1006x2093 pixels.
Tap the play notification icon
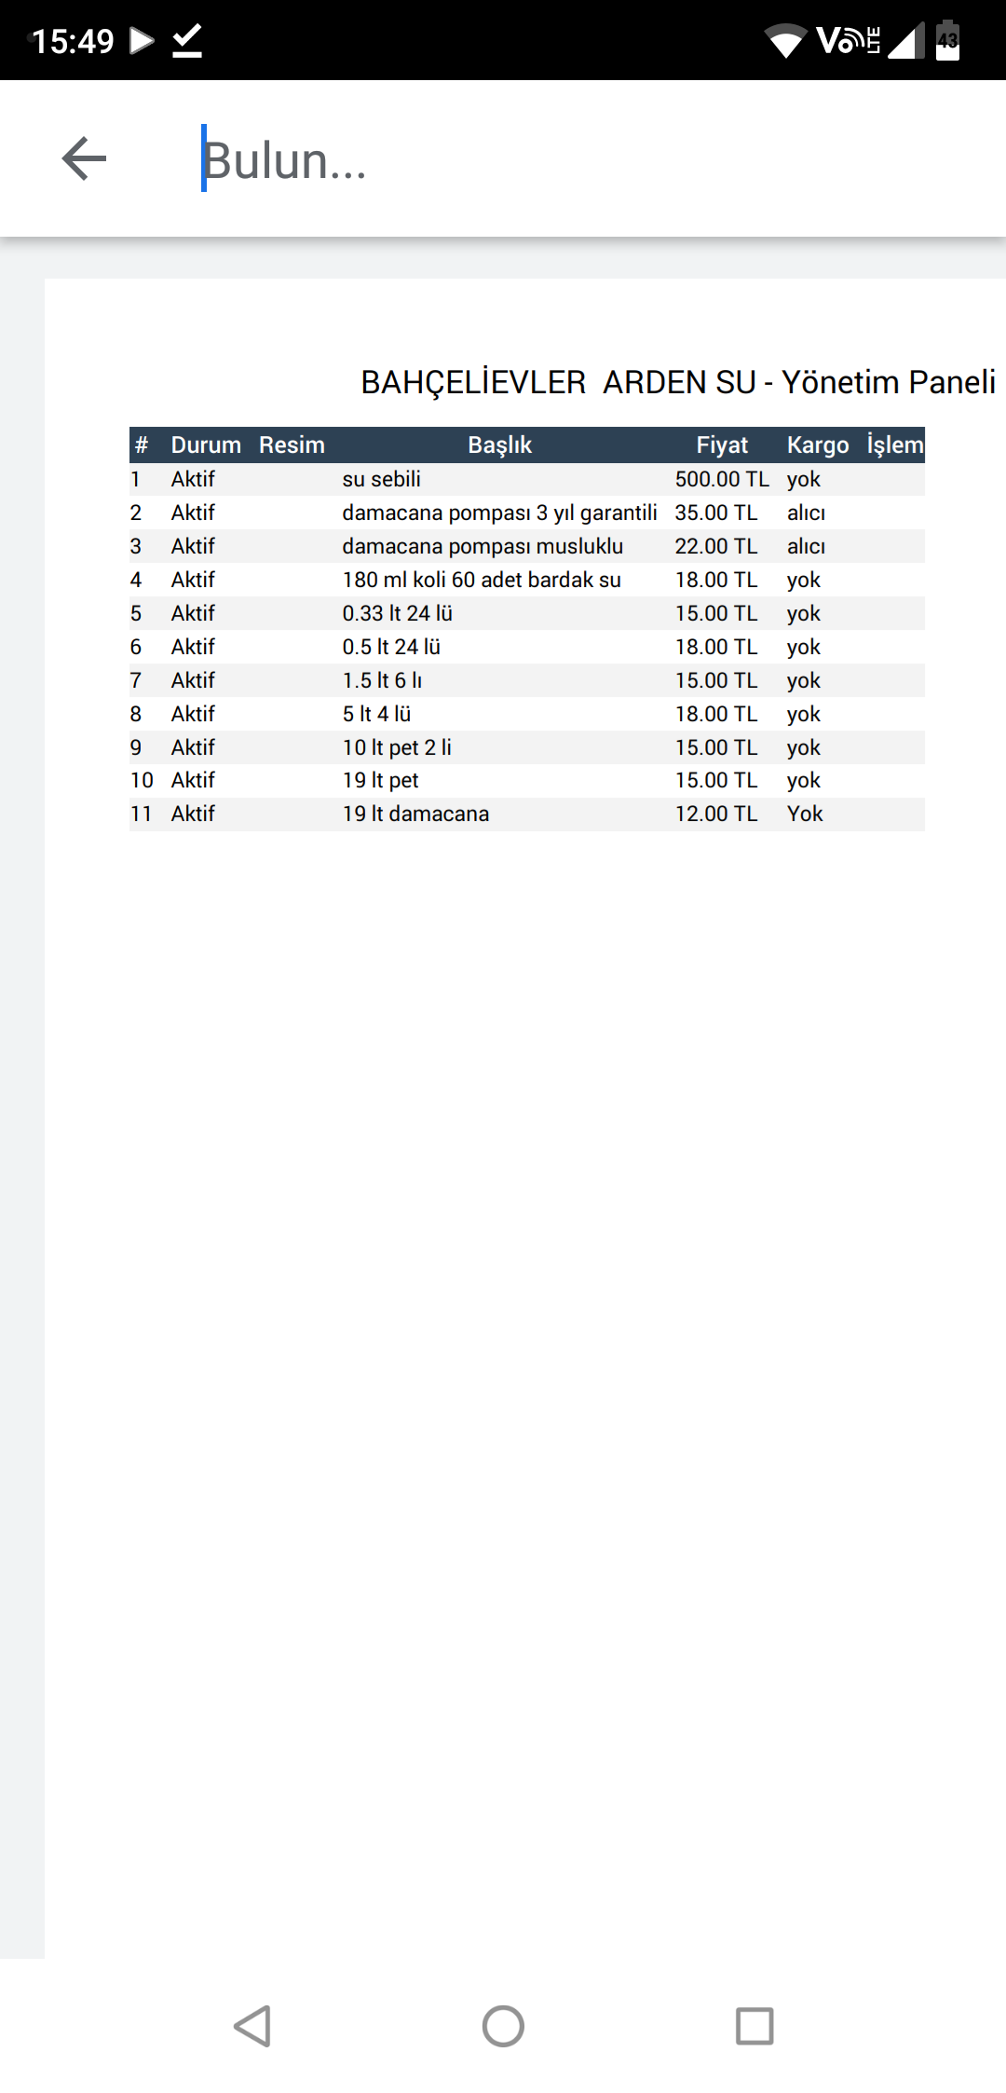point(142,40)
